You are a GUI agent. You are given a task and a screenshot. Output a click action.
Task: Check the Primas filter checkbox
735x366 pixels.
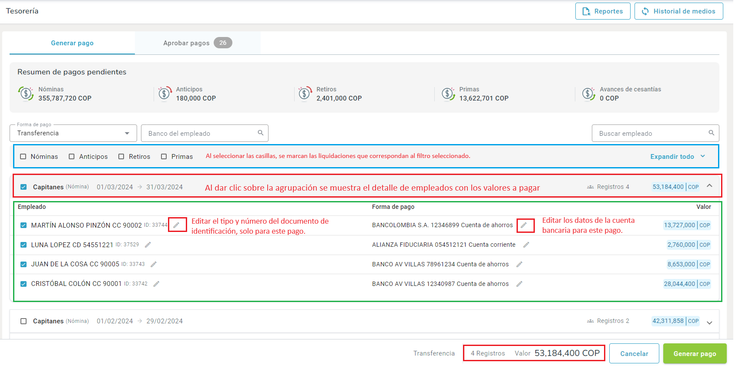click(x=164, y=156)
